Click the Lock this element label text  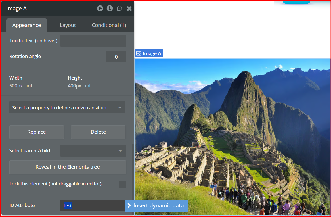(55, 184)
